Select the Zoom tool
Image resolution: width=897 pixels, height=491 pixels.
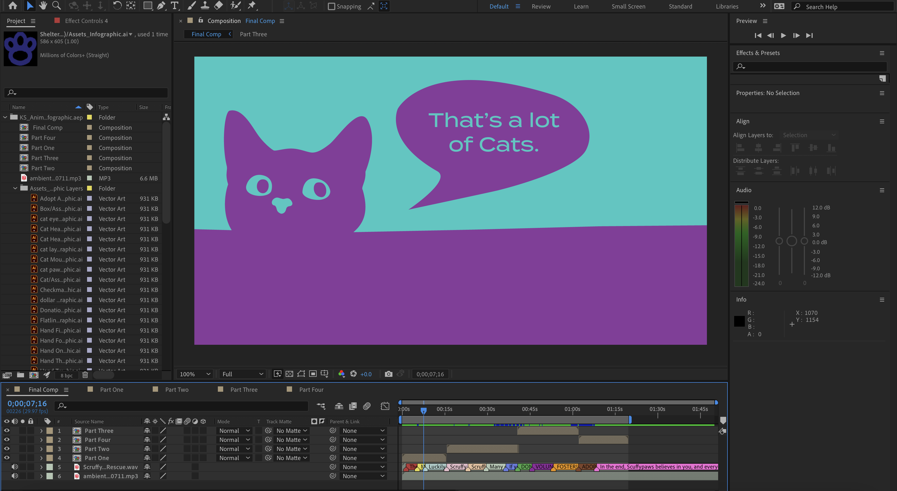pyautogui.click(x=56, y=6)
